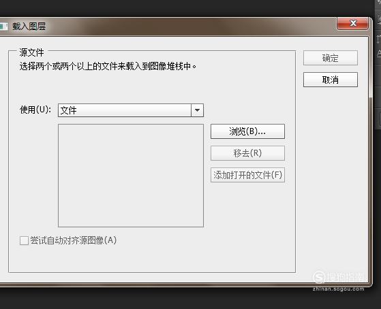
Task: Close the 载入图层 dialog
Action: coord(352,24)
